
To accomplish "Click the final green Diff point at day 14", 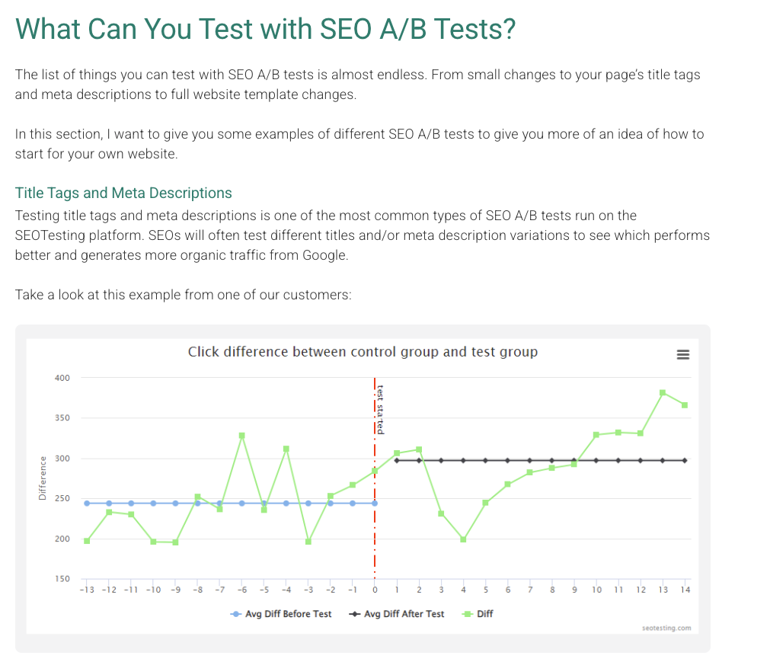I will click(x=685, y=404).
